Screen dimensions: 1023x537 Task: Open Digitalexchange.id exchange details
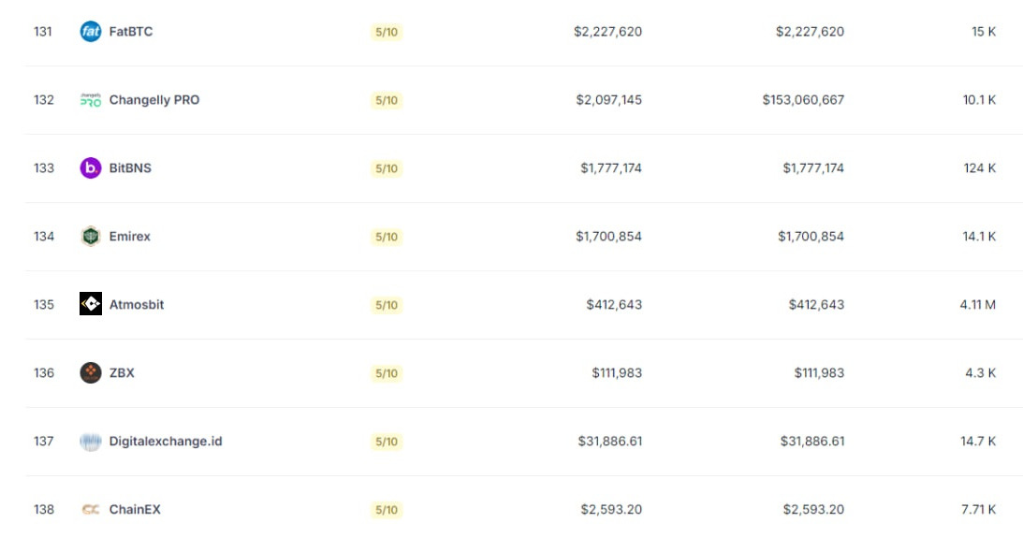pyautogui.click(x=166, y=441)
